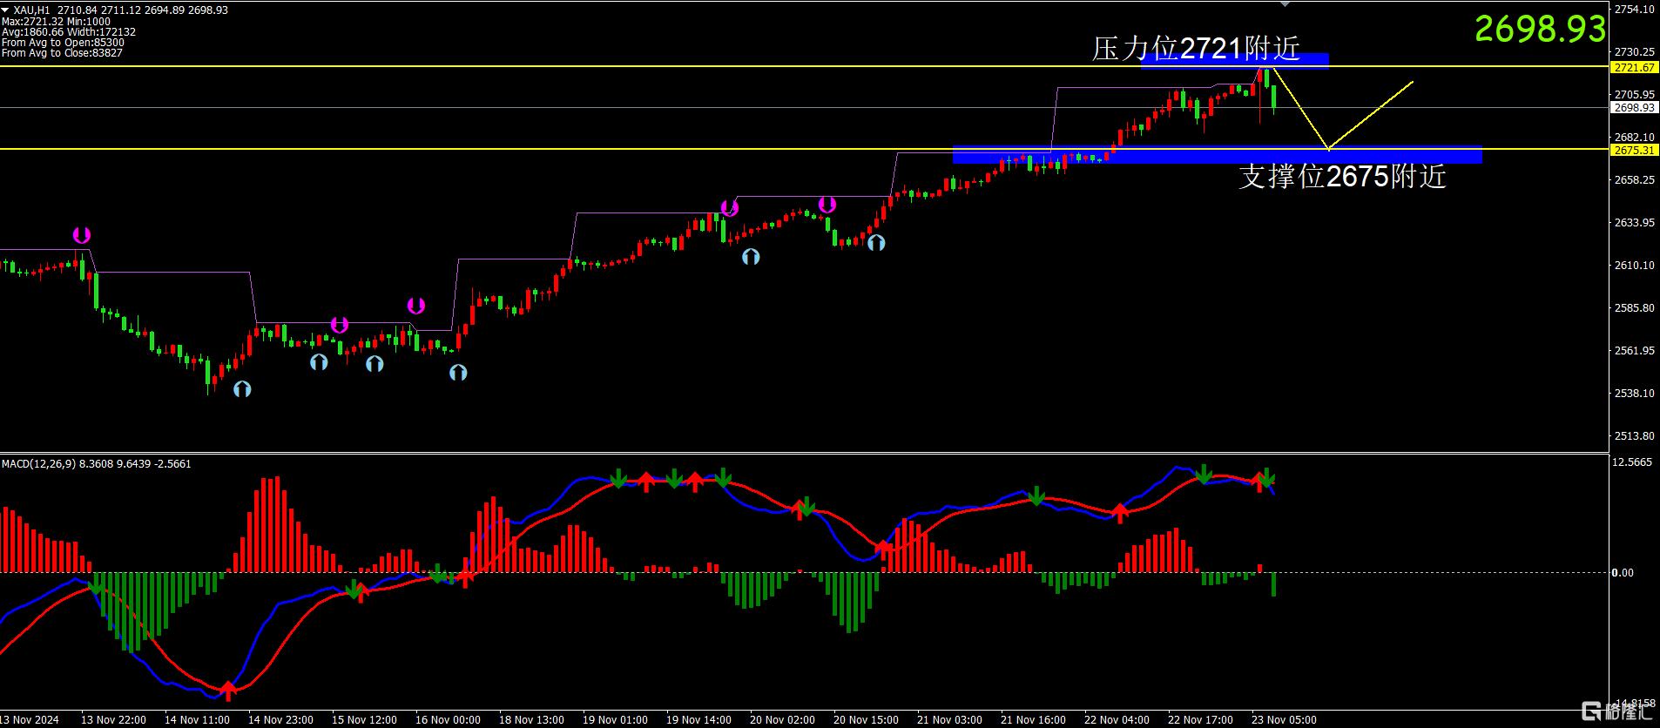
Task: Click the 2610.10 price scale label
Action: coord(1634,266)
